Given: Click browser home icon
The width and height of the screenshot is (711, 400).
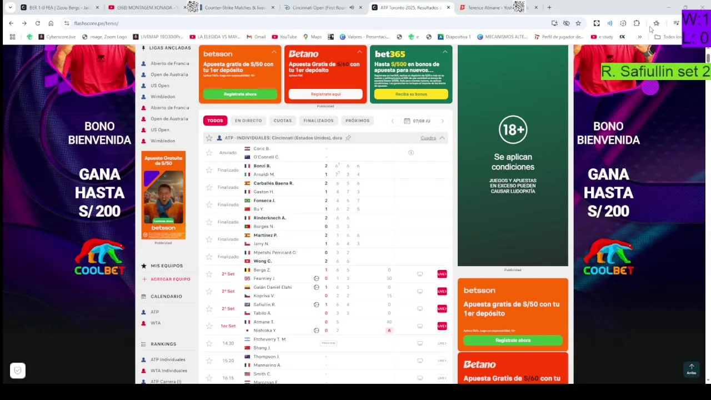Looking at the screenshot, I should 51,23.
